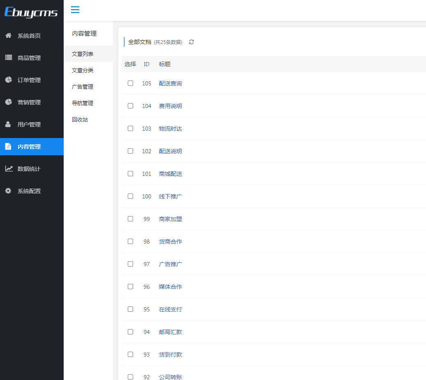Click the 标题 column header
The width and height of the screenshot is (426, 380).
tap(165, 64)
